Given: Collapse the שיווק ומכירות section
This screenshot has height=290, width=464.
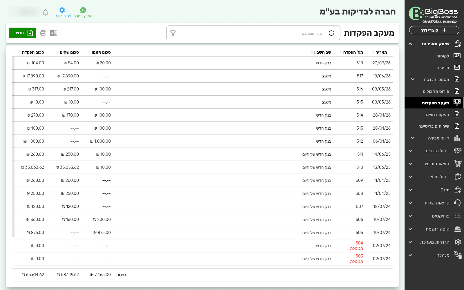Looking at the screenshot, I should pos(410,44).
